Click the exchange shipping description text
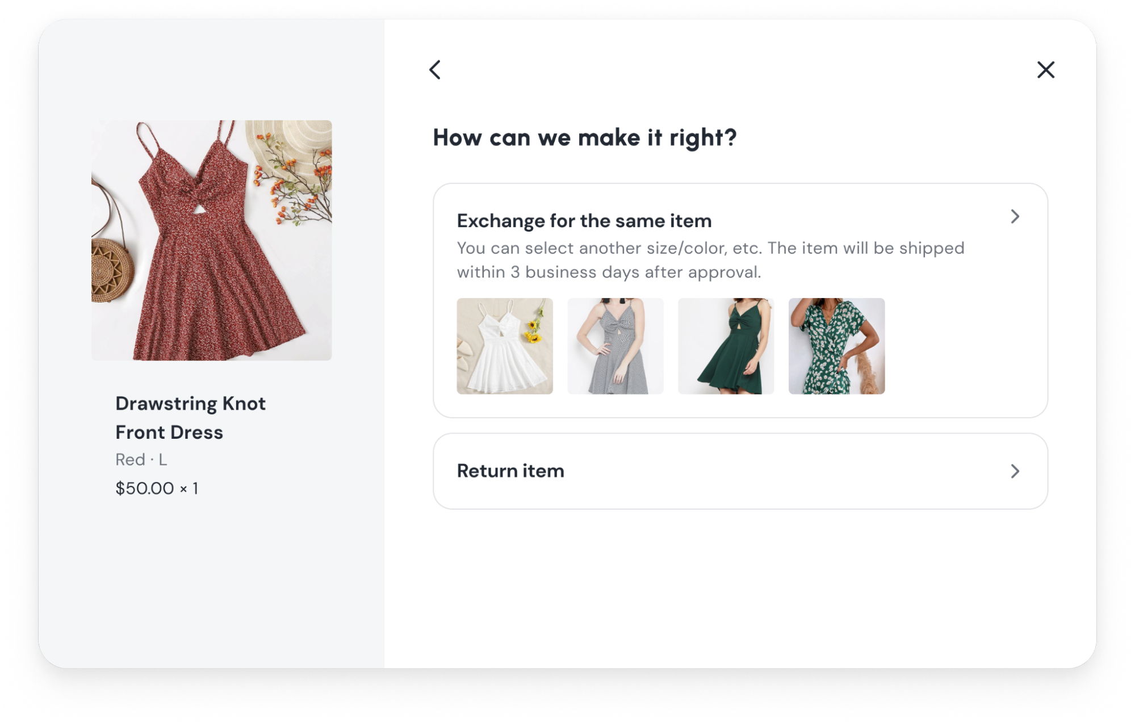The width and height of the screenshot is (1135, 726). [x=710, y=260]
